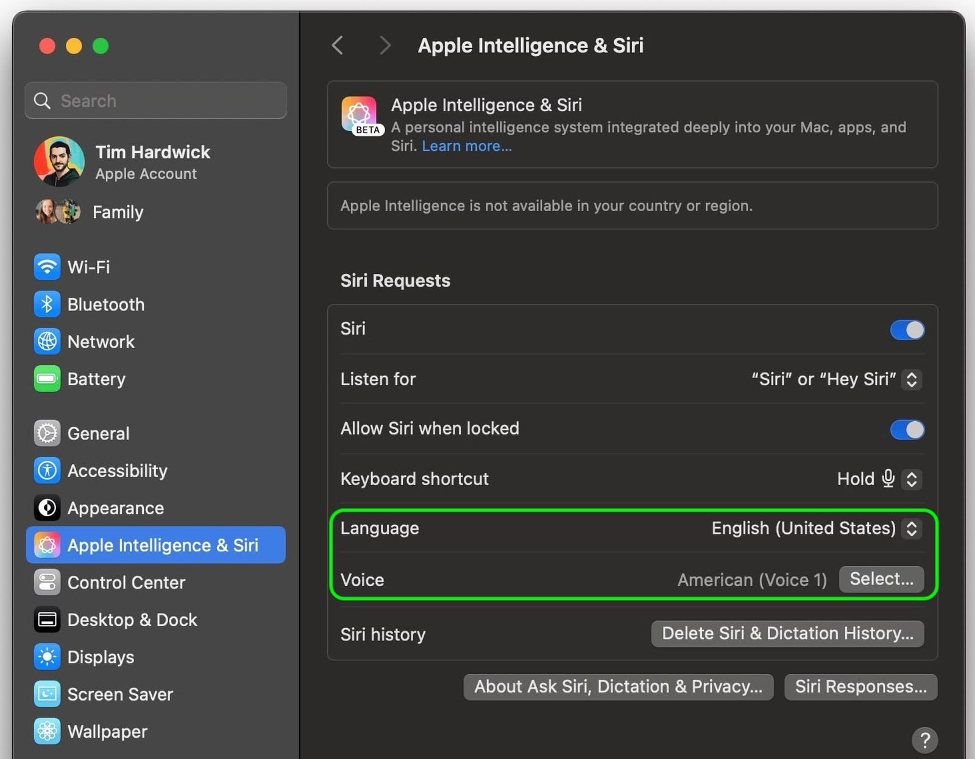Image resolution: width=975 pixels, height=759 pixels.
Task: Click the green Battery icon
Action: (47, 379)
